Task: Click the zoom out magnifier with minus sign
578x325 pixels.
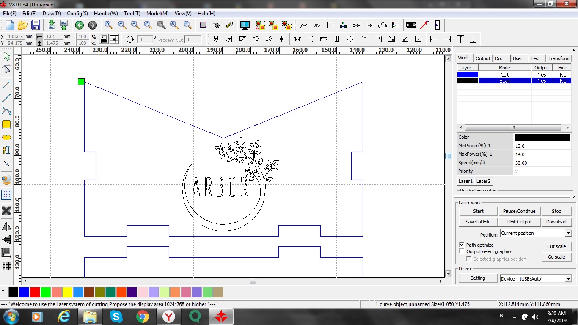Action: tap(135, 25)
